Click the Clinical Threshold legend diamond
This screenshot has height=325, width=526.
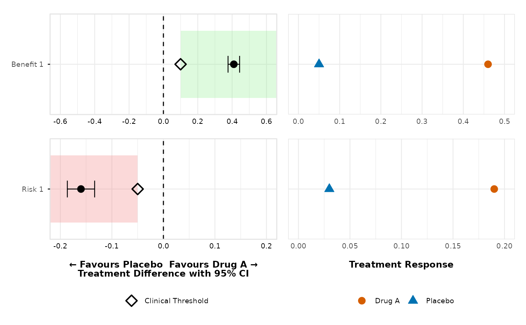131,301
